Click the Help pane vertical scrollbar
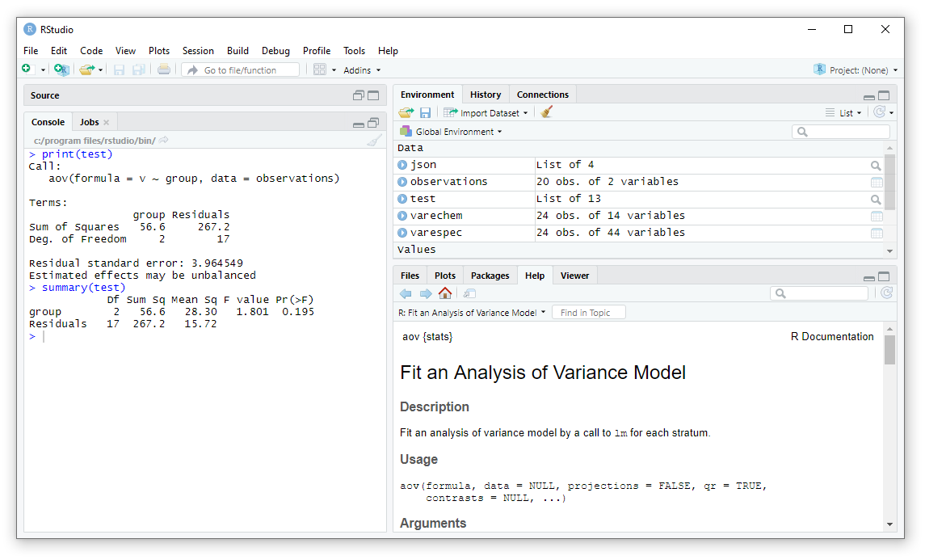Image resolution: width=925 pixels, height=560 pixels. pos(889,351)
